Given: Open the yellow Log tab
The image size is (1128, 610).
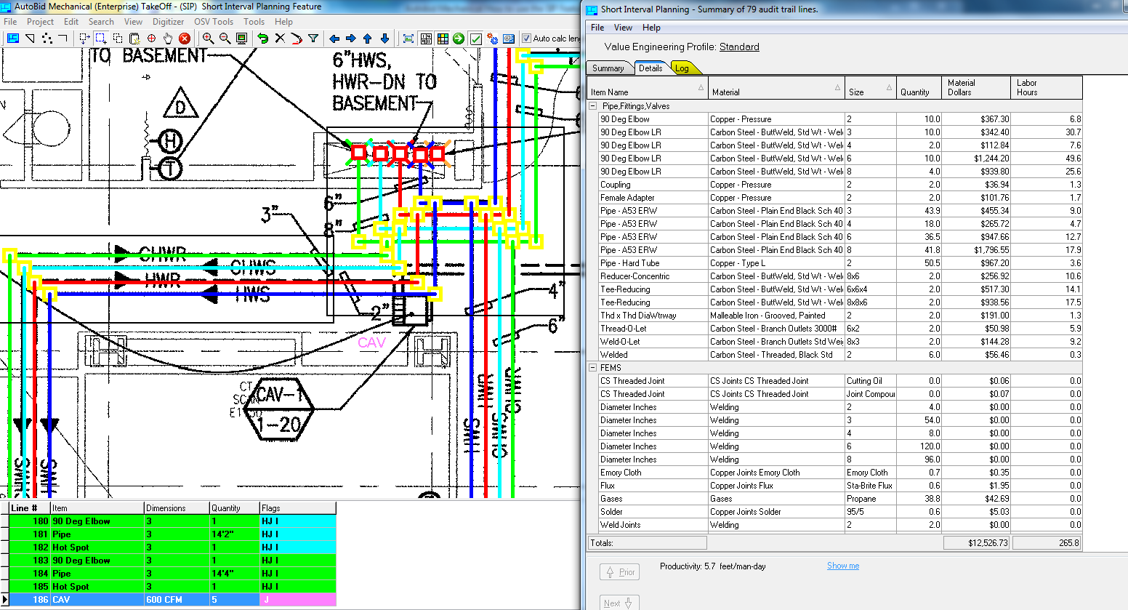Looking at the screenshot, I should (x=682, y=68).
